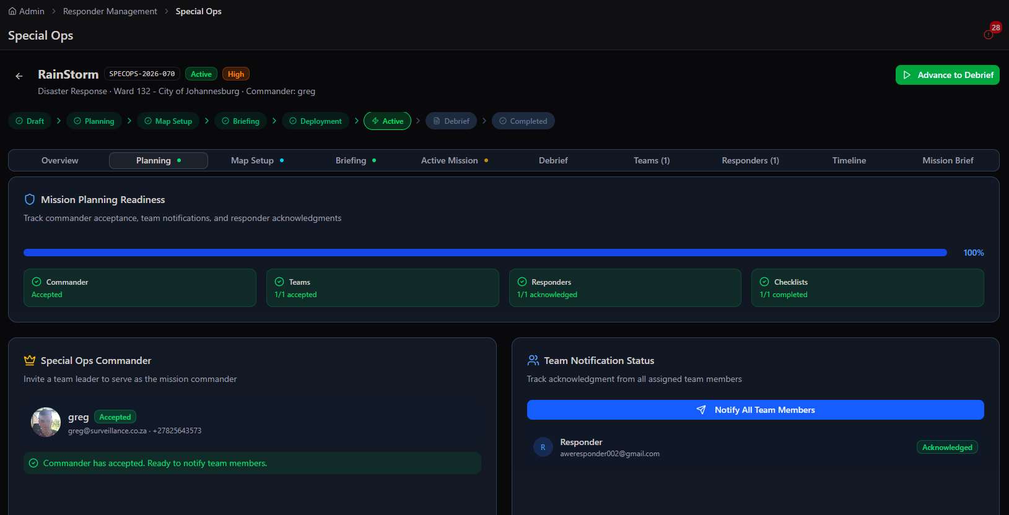Click the Advance to Debrief button
This screenshot has width=1009, height=515.
(x=948, y=75)
